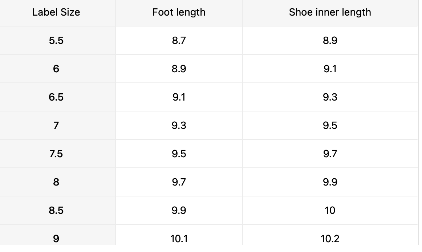The image size is (422, 252).
Task: Click shoe inner length 10 cell
Action: 330,210
